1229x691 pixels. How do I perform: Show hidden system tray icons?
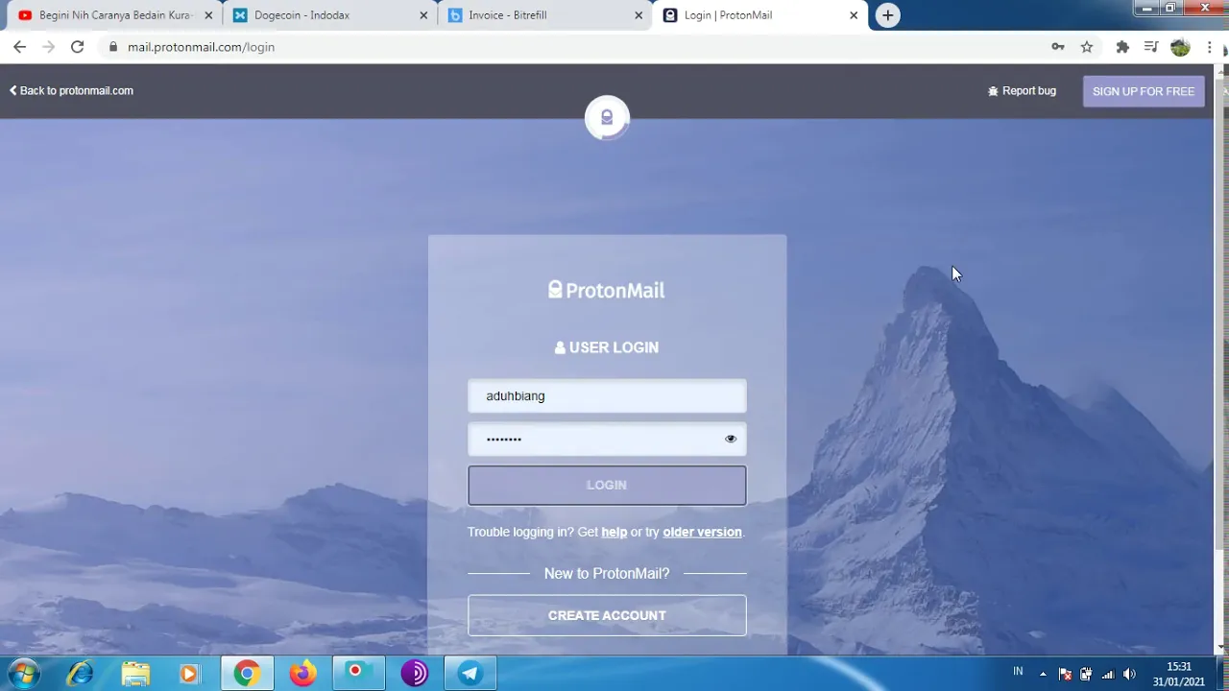[1043, 674]
